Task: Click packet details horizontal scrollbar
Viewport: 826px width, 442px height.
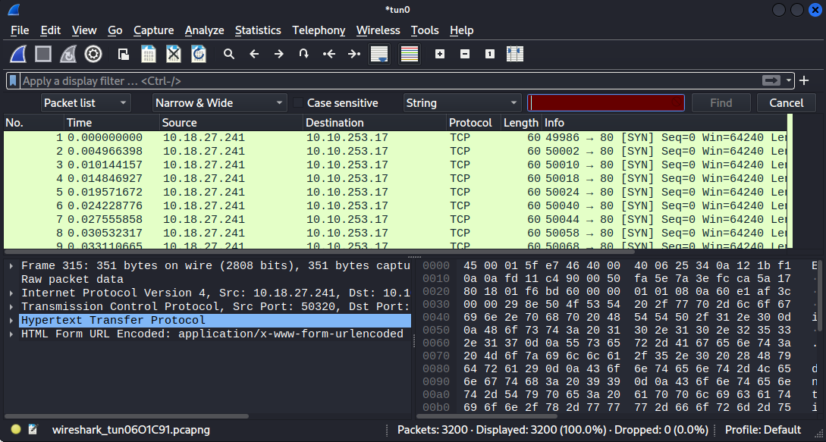Action: point(126,416)
